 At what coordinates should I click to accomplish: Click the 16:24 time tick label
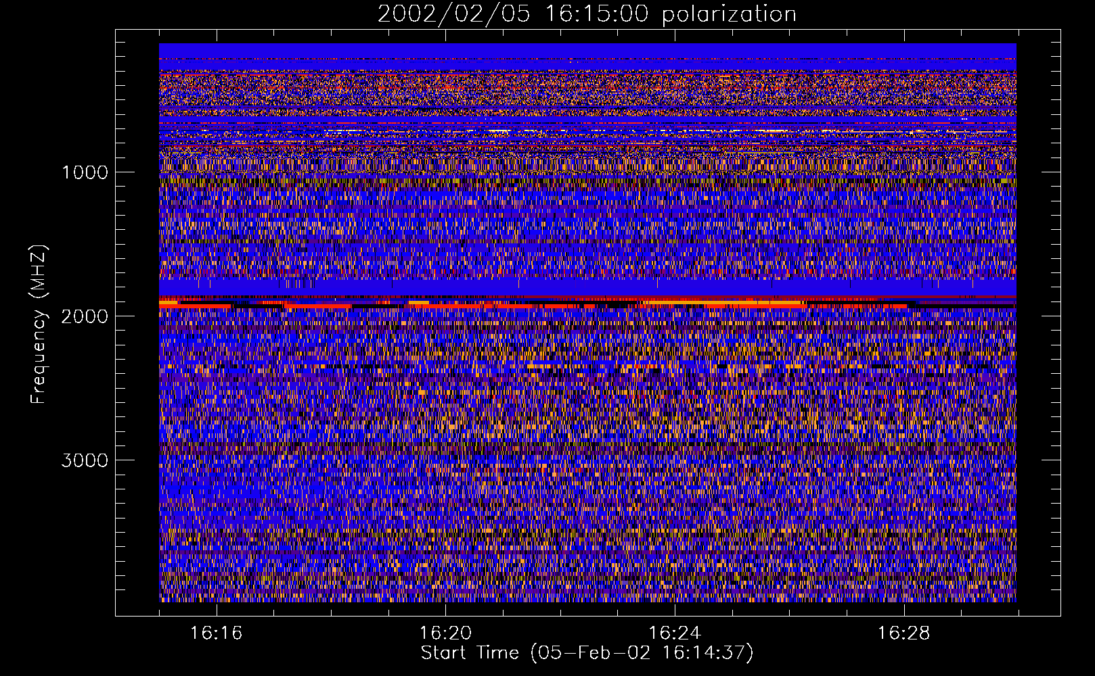click(675, 633)
